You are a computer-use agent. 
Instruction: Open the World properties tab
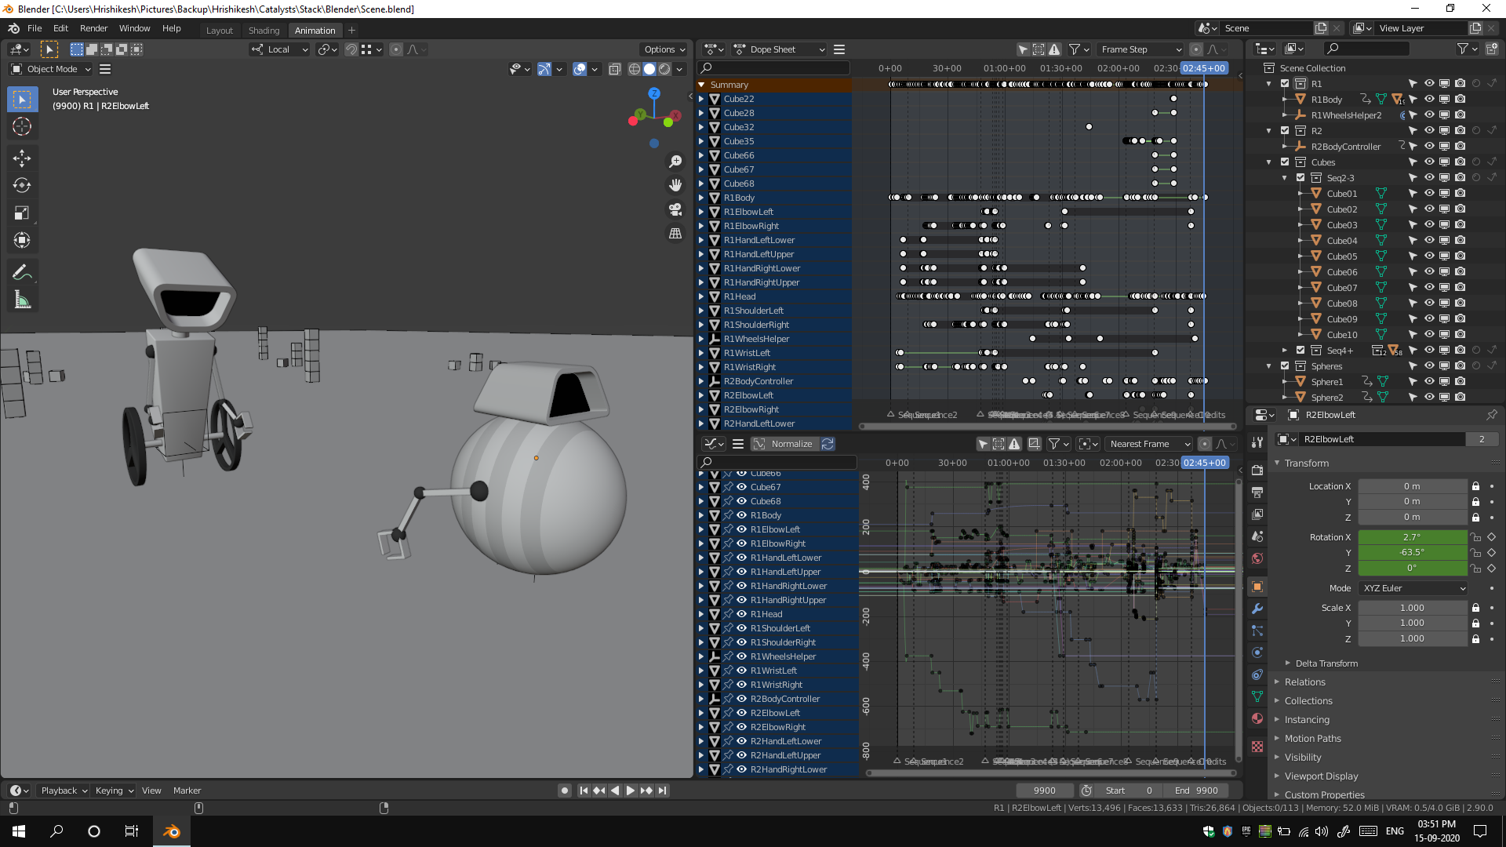(1257, 558)
